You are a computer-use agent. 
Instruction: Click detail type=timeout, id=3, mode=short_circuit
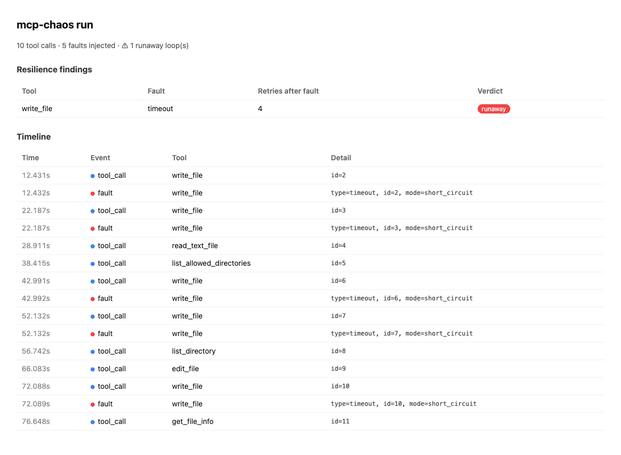(402, 228)
